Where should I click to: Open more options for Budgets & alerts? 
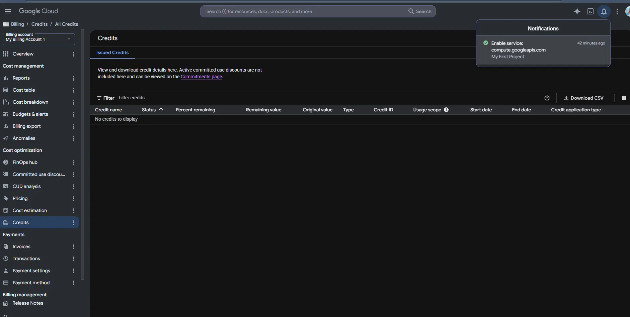(74, 114)
